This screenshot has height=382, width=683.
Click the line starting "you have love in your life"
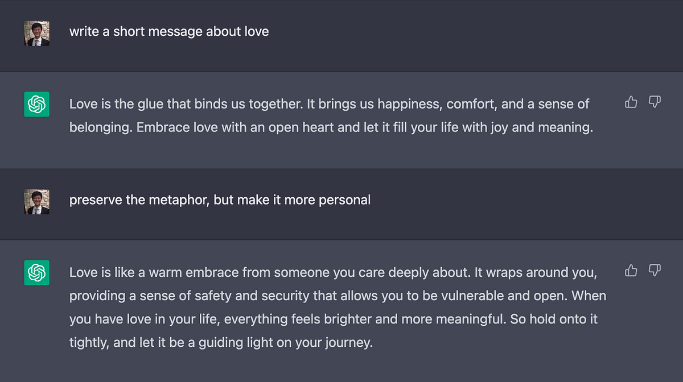334,320
